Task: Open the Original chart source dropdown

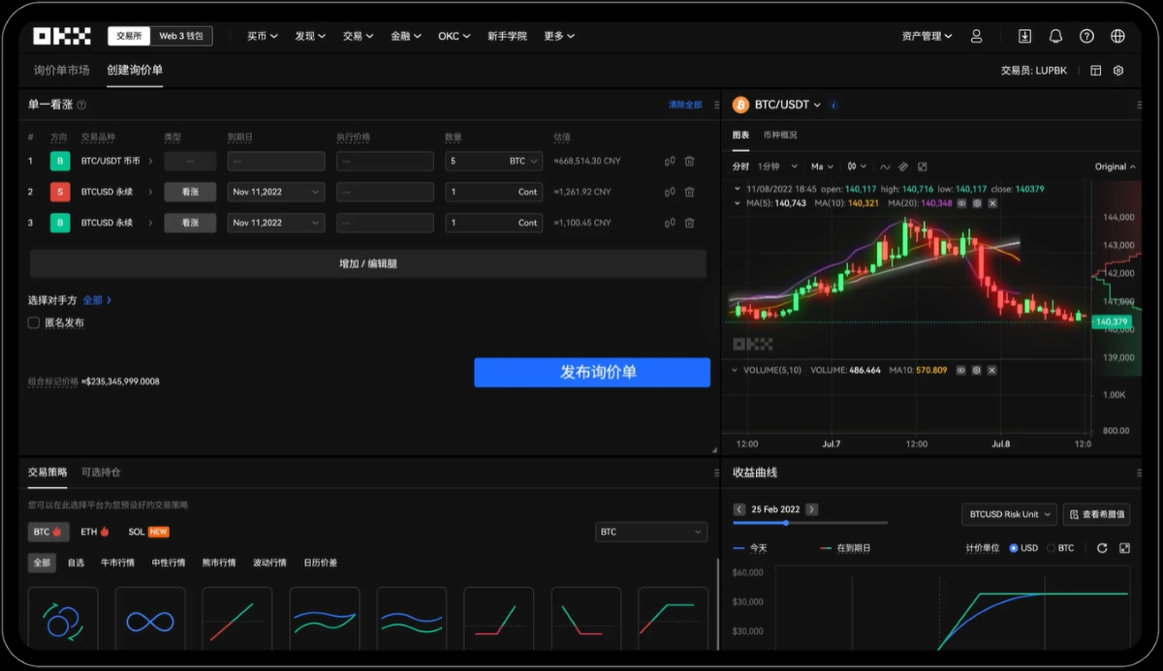Action: pyautogui.click(x=1116, y=167)
